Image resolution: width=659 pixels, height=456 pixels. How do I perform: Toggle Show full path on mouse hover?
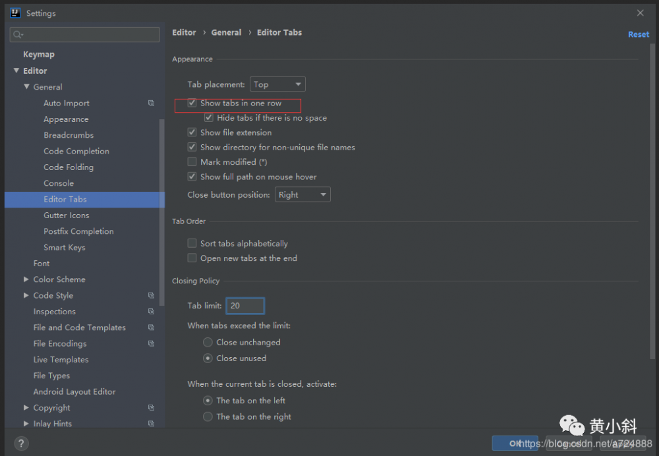(x=192, y=177)
